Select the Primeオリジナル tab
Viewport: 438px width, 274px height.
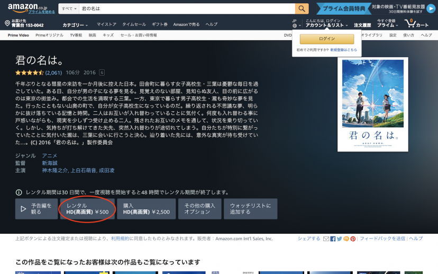click(x=49, y=36)
